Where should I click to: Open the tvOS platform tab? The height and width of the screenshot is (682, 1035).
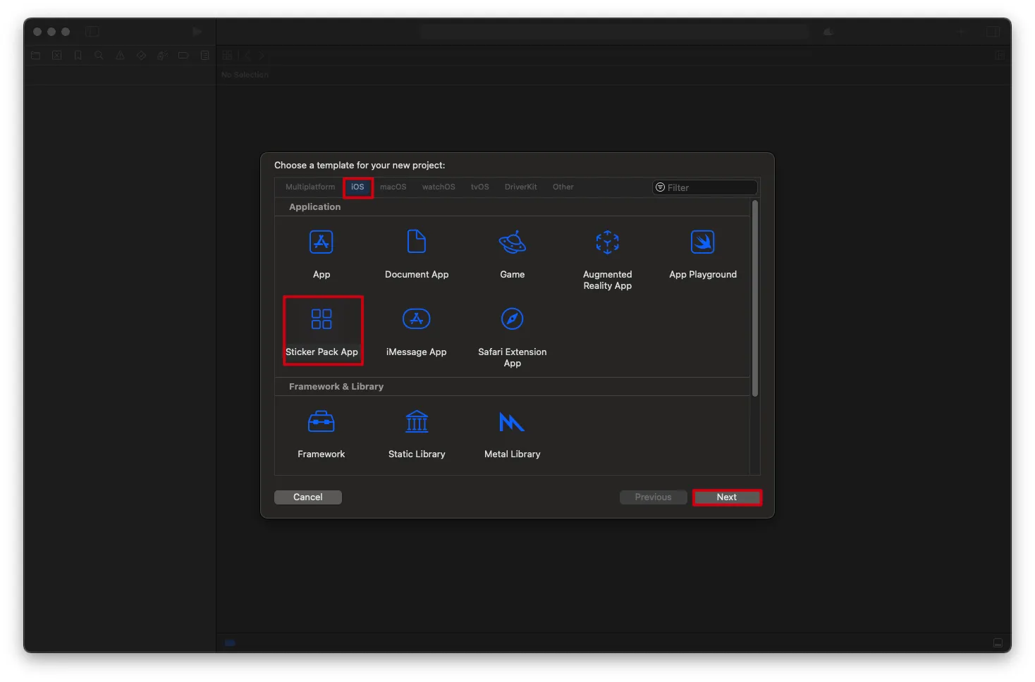(479, 187)
